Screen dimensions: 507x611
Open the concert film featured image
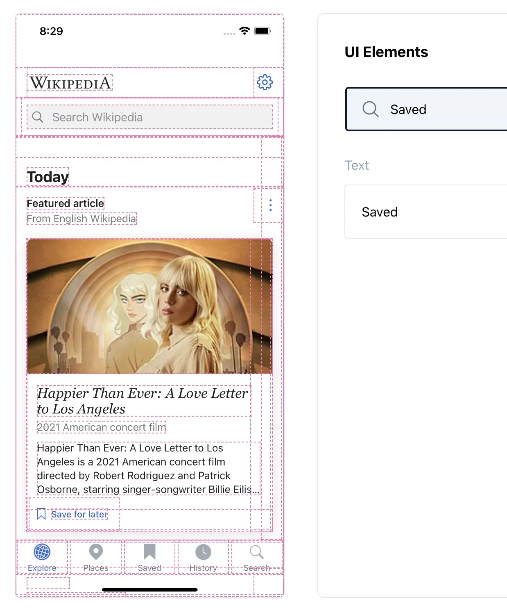click(149, 306)
